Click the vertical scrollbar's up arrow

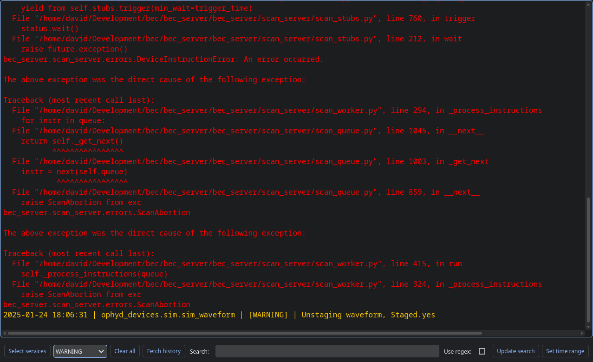click(x=588, y=4)
